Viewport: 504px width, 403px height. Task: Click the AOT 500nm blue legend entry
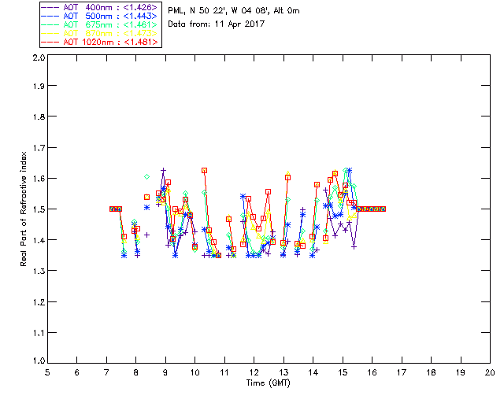click(100, 16)
